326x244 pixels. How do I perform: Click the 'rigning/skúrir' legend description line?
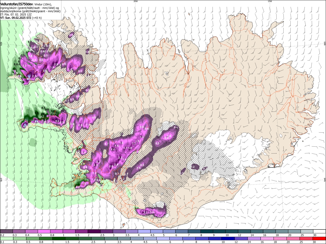(30, 8)
